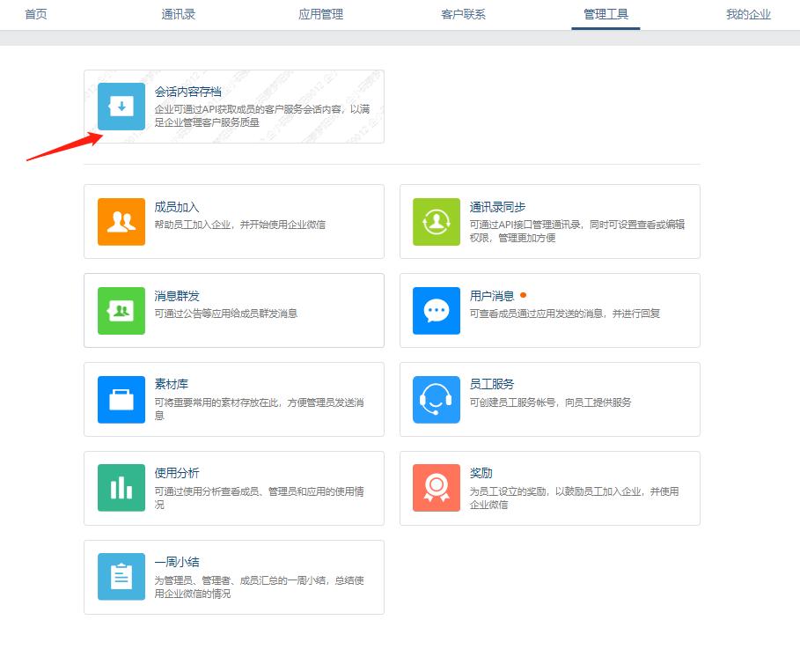
Task: Open the 通讯录 tab
Action: pyautogui.click(x=178, y=14)
